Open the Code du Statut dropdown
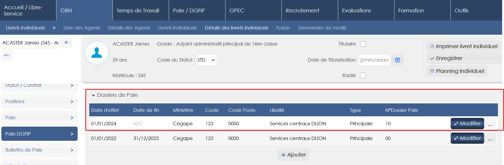Image resolution: width=504 pixels, height=165 pixels. click(206, 60)
